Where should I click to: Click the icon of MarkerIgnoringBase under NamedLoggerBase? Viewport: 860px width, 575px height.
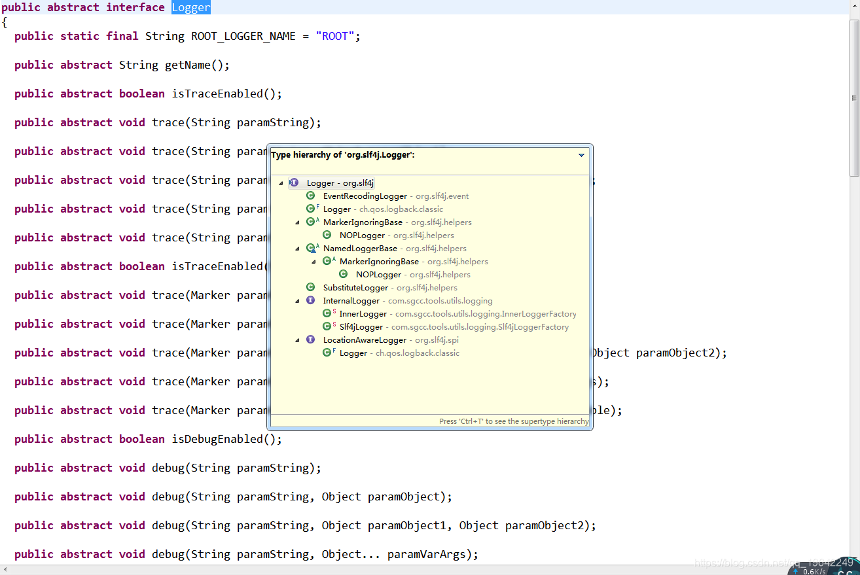click(x=328, y=261)
